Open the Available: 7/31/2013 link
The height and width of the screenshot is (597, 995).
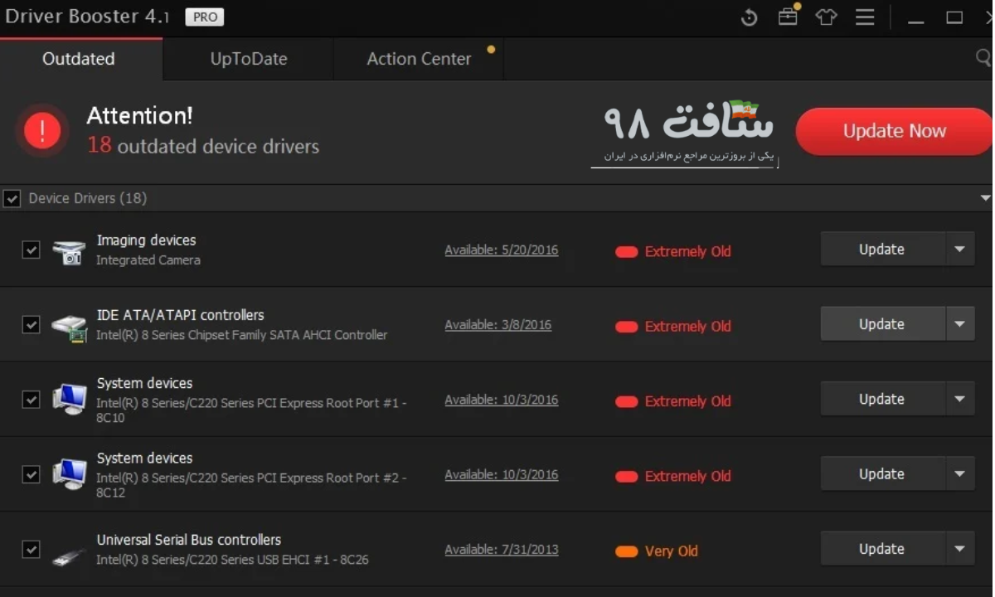pyautogui.click(x=502, y=549)
